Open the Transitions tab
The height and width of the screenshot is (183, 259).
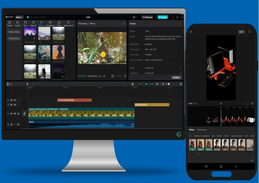[x=50, y=24]
